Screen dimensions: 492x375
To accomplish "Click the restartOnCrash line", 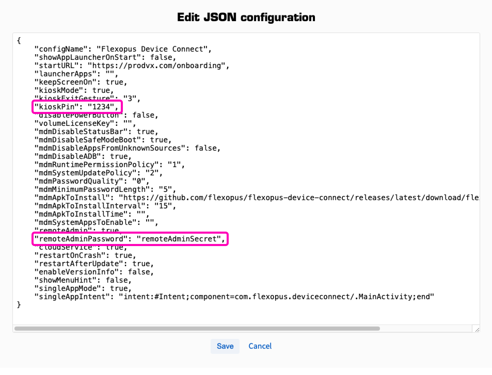I will pos(85,255).
